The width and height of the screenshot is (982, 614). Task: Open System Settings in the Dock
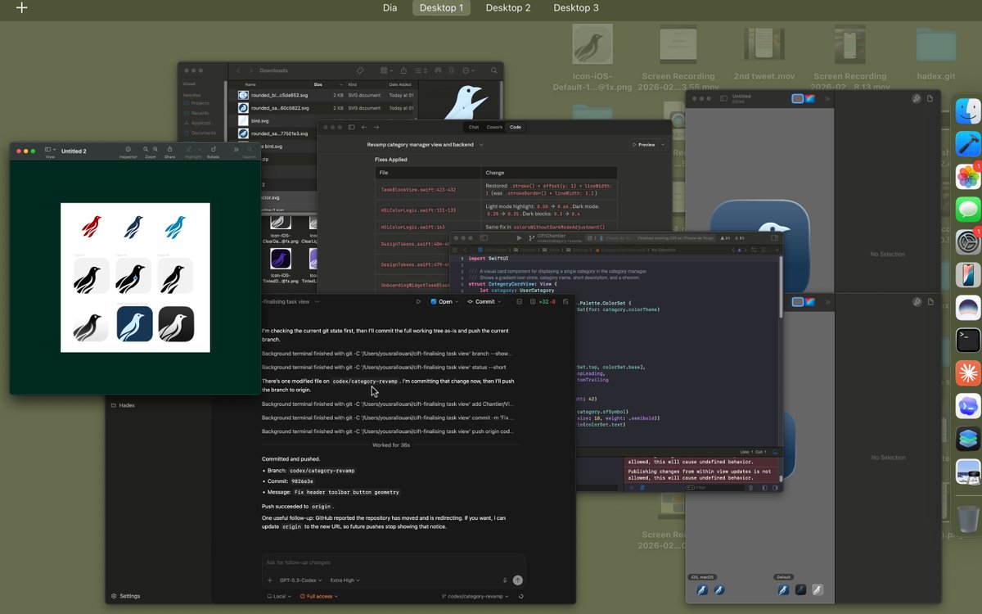(x=968, y=242)
